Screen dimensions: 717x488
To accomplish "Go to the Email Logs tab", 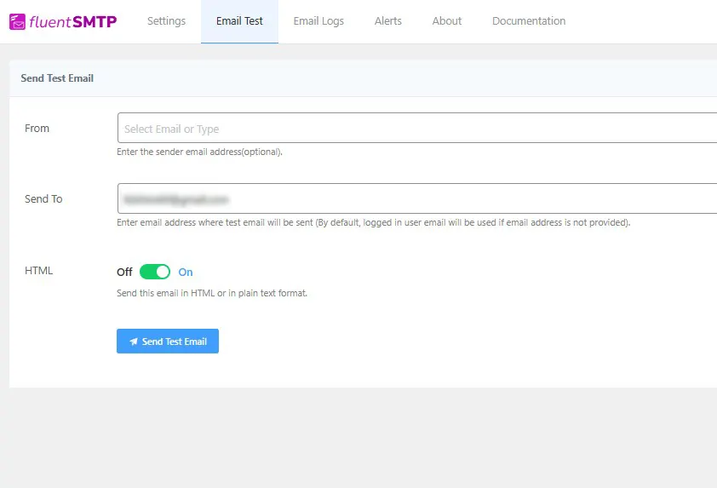I will click(318, 21).
